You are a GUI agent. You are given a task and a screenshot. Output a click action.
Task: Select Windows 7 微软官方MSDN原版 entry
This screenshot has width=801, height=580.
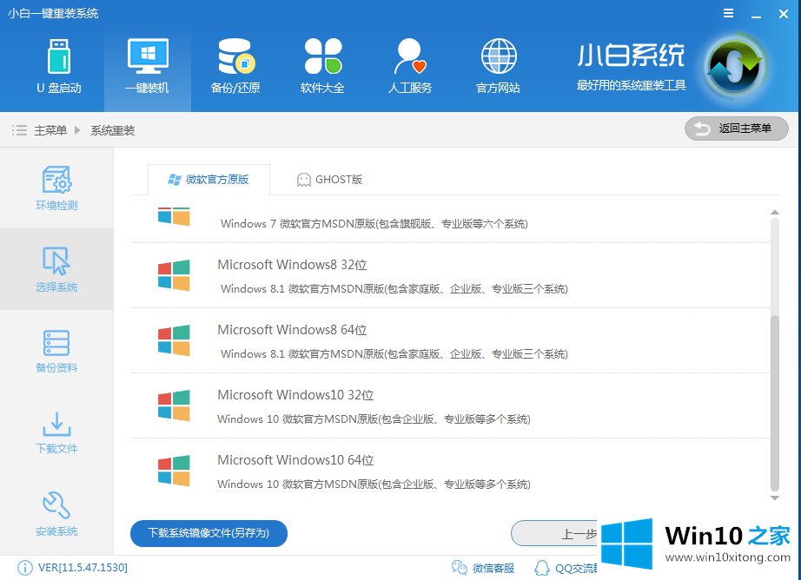point(450,224)
